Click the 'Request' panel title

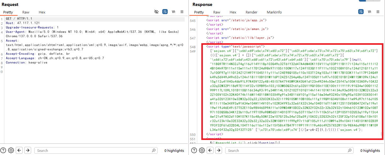click(10, 4)
